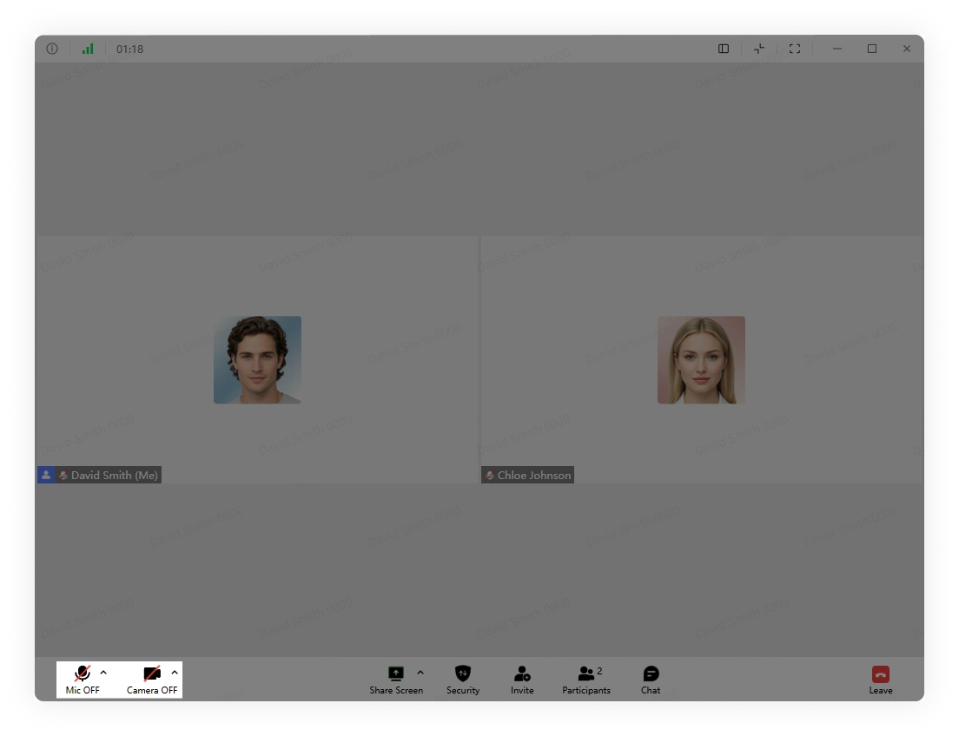959x736 pixels.
Task: Open the Chat panel
Action: click(651, 680)
